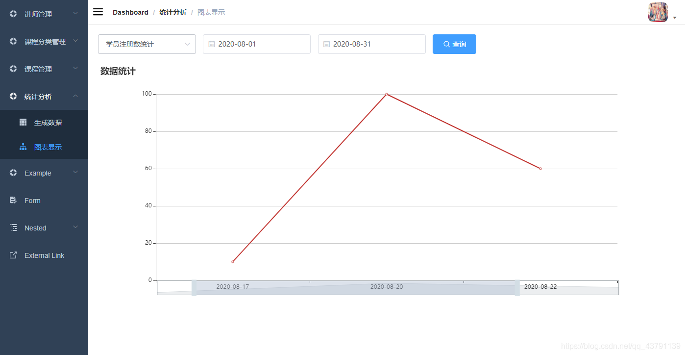Image resolution: width=685 pixels, height=355 pixels.
Task: Click the 数据统计 heading
Action: 118,71
